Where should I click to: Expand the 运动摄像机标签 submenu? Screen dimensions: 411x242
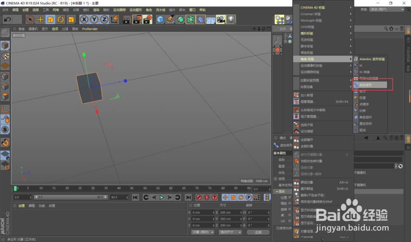coord(323,65)
